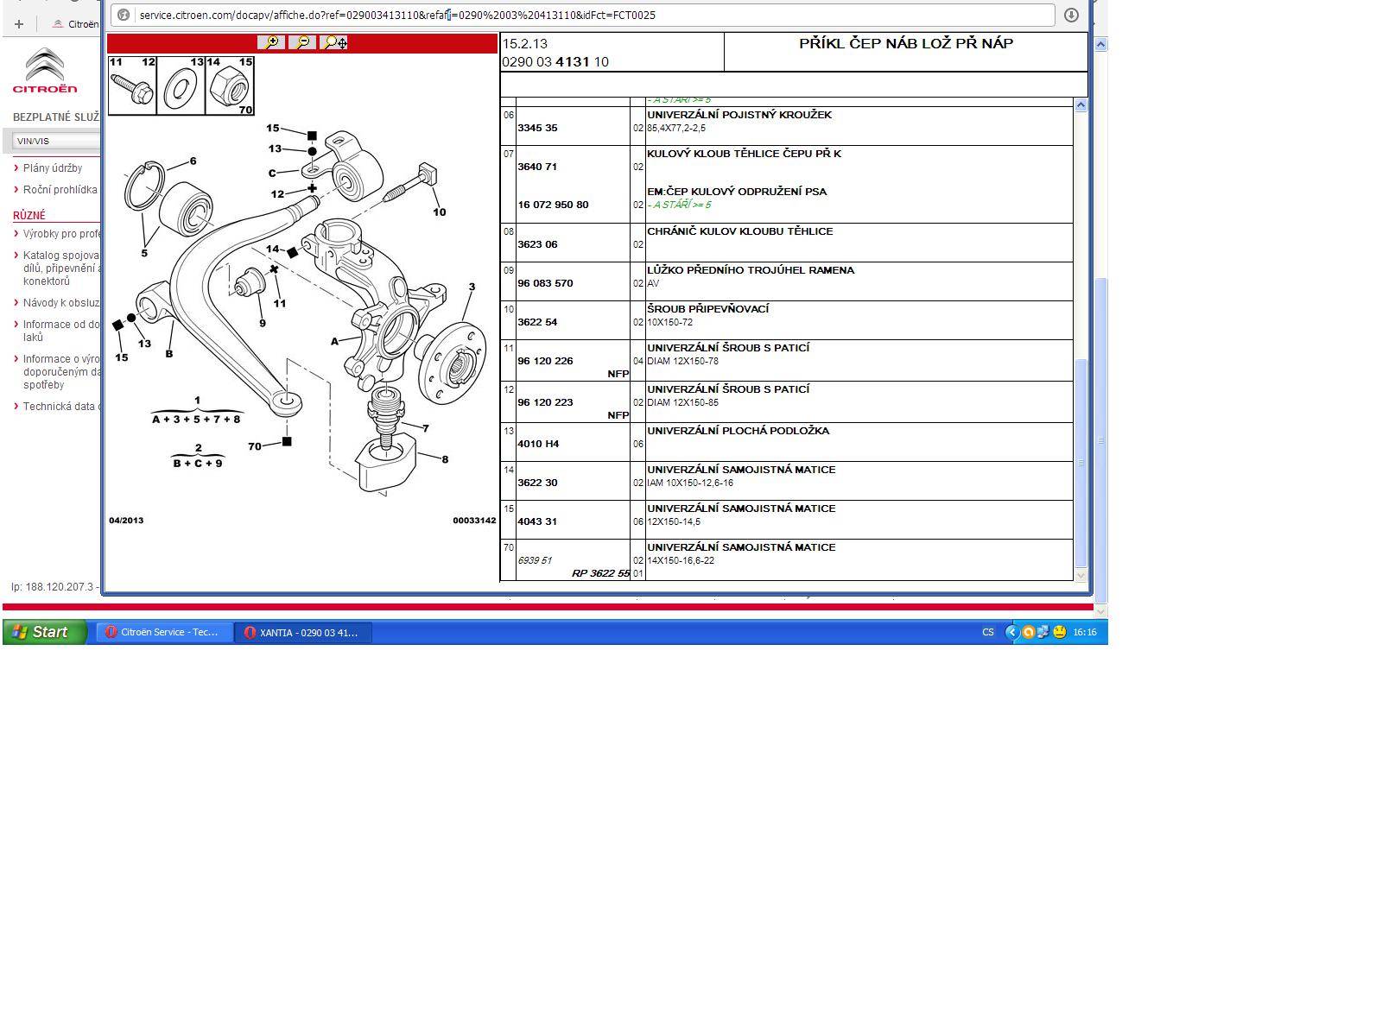Click callout number 8 in the diagram
Viewport: 1382px width, 1036px height.
(445, 459)
